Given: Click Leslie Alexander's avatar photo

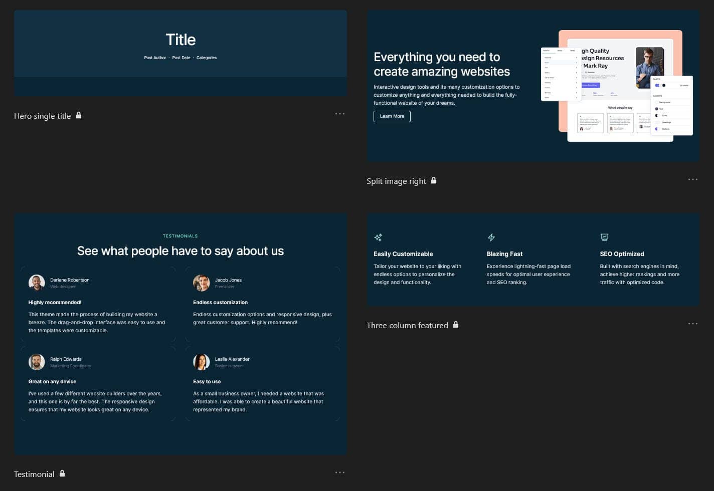Looking at the screenshot, I should [202, 362].
